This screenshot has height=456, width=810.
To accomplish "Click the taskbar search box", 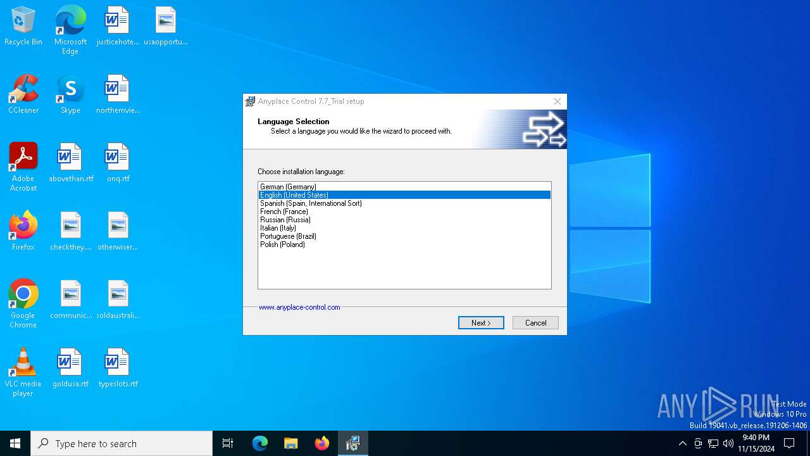I will [x=121, y=443].
